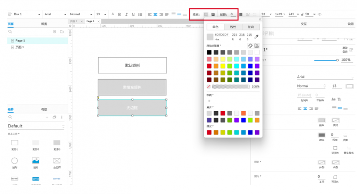Click the fill color button in toolbar
This screenshot has height=194, width=357.
pos(206,14)
